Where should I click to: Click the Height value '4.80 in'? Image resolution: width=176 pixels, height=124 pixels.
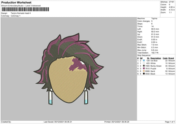pyautogui.click(x=172, y=7)
